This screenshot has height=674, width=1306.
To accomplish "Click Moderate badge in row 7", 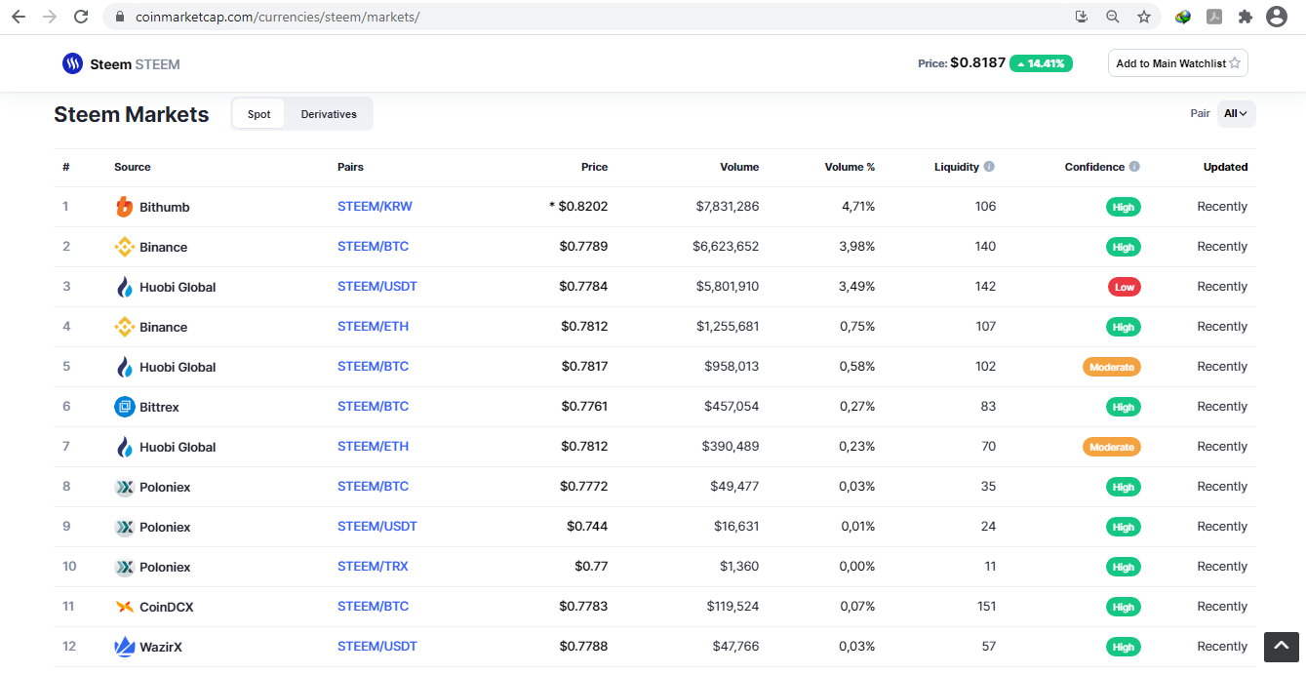I will pyautogui.click(x=1112, y=447).
